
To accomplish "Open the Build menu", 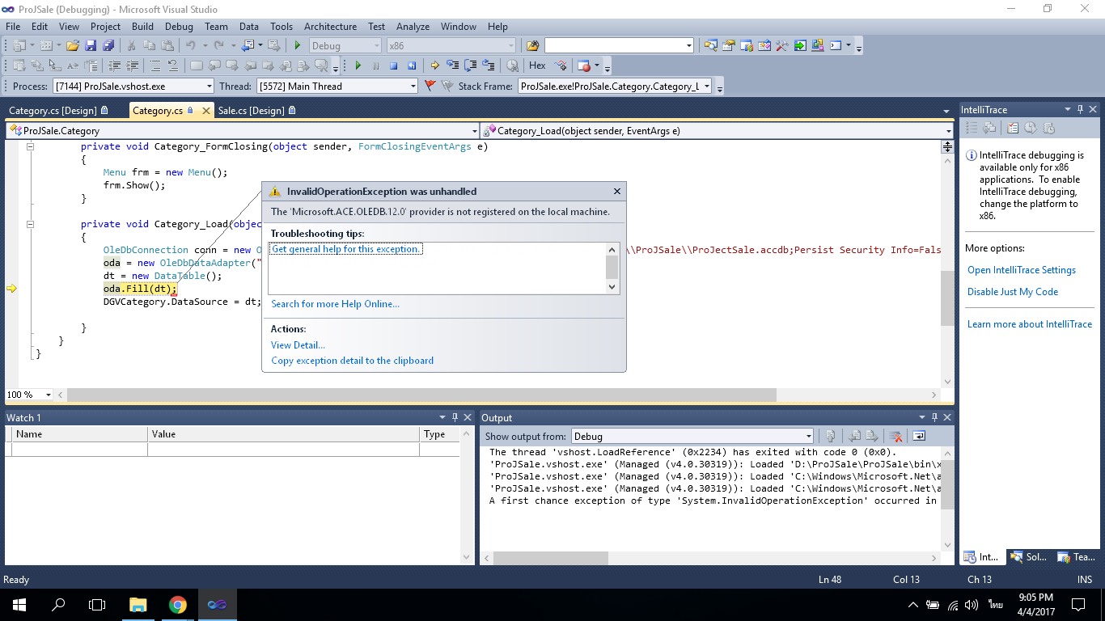I will coord(142,27).
